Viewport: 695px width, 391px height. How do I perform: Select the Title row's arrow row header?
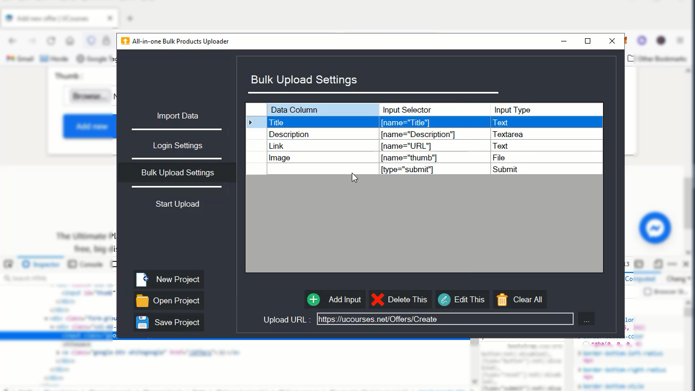click(256, 123)
